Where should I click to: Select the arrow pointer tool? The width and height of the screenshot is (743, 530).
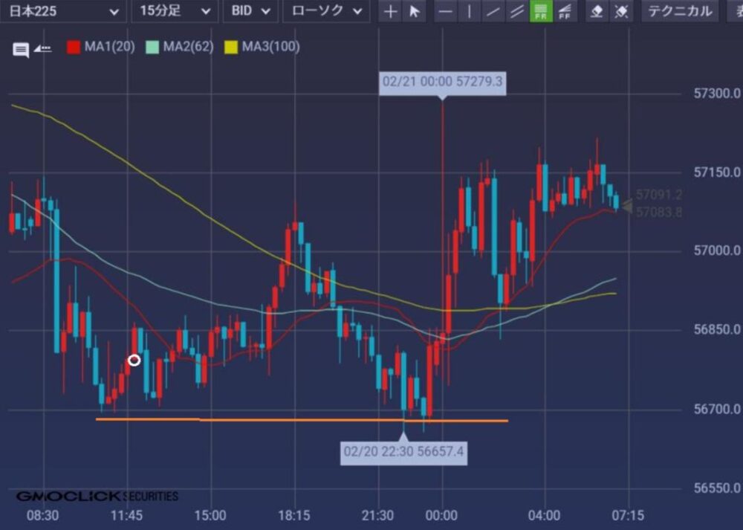pos(415,12)
